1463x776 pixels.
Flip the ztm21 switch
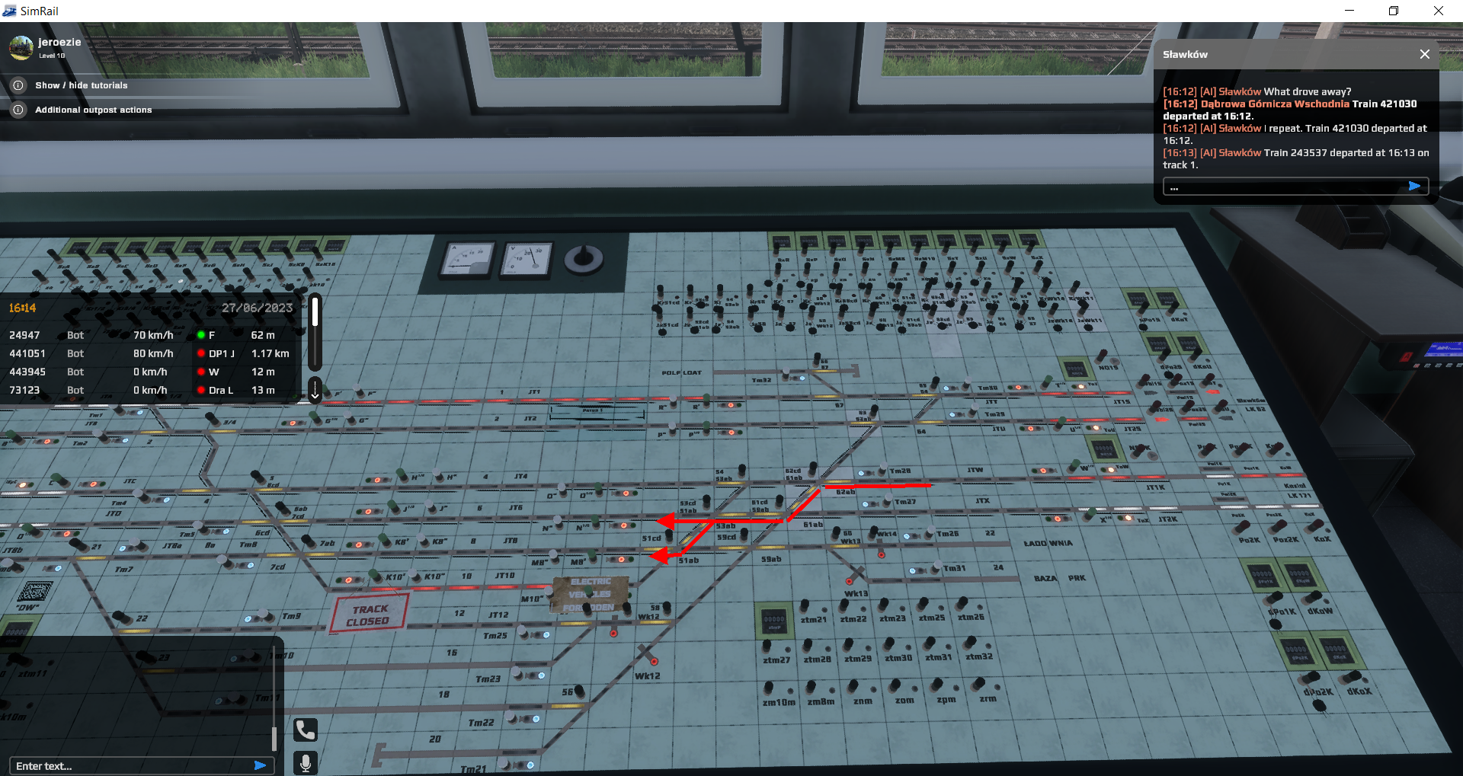click(x=805, y=606)
